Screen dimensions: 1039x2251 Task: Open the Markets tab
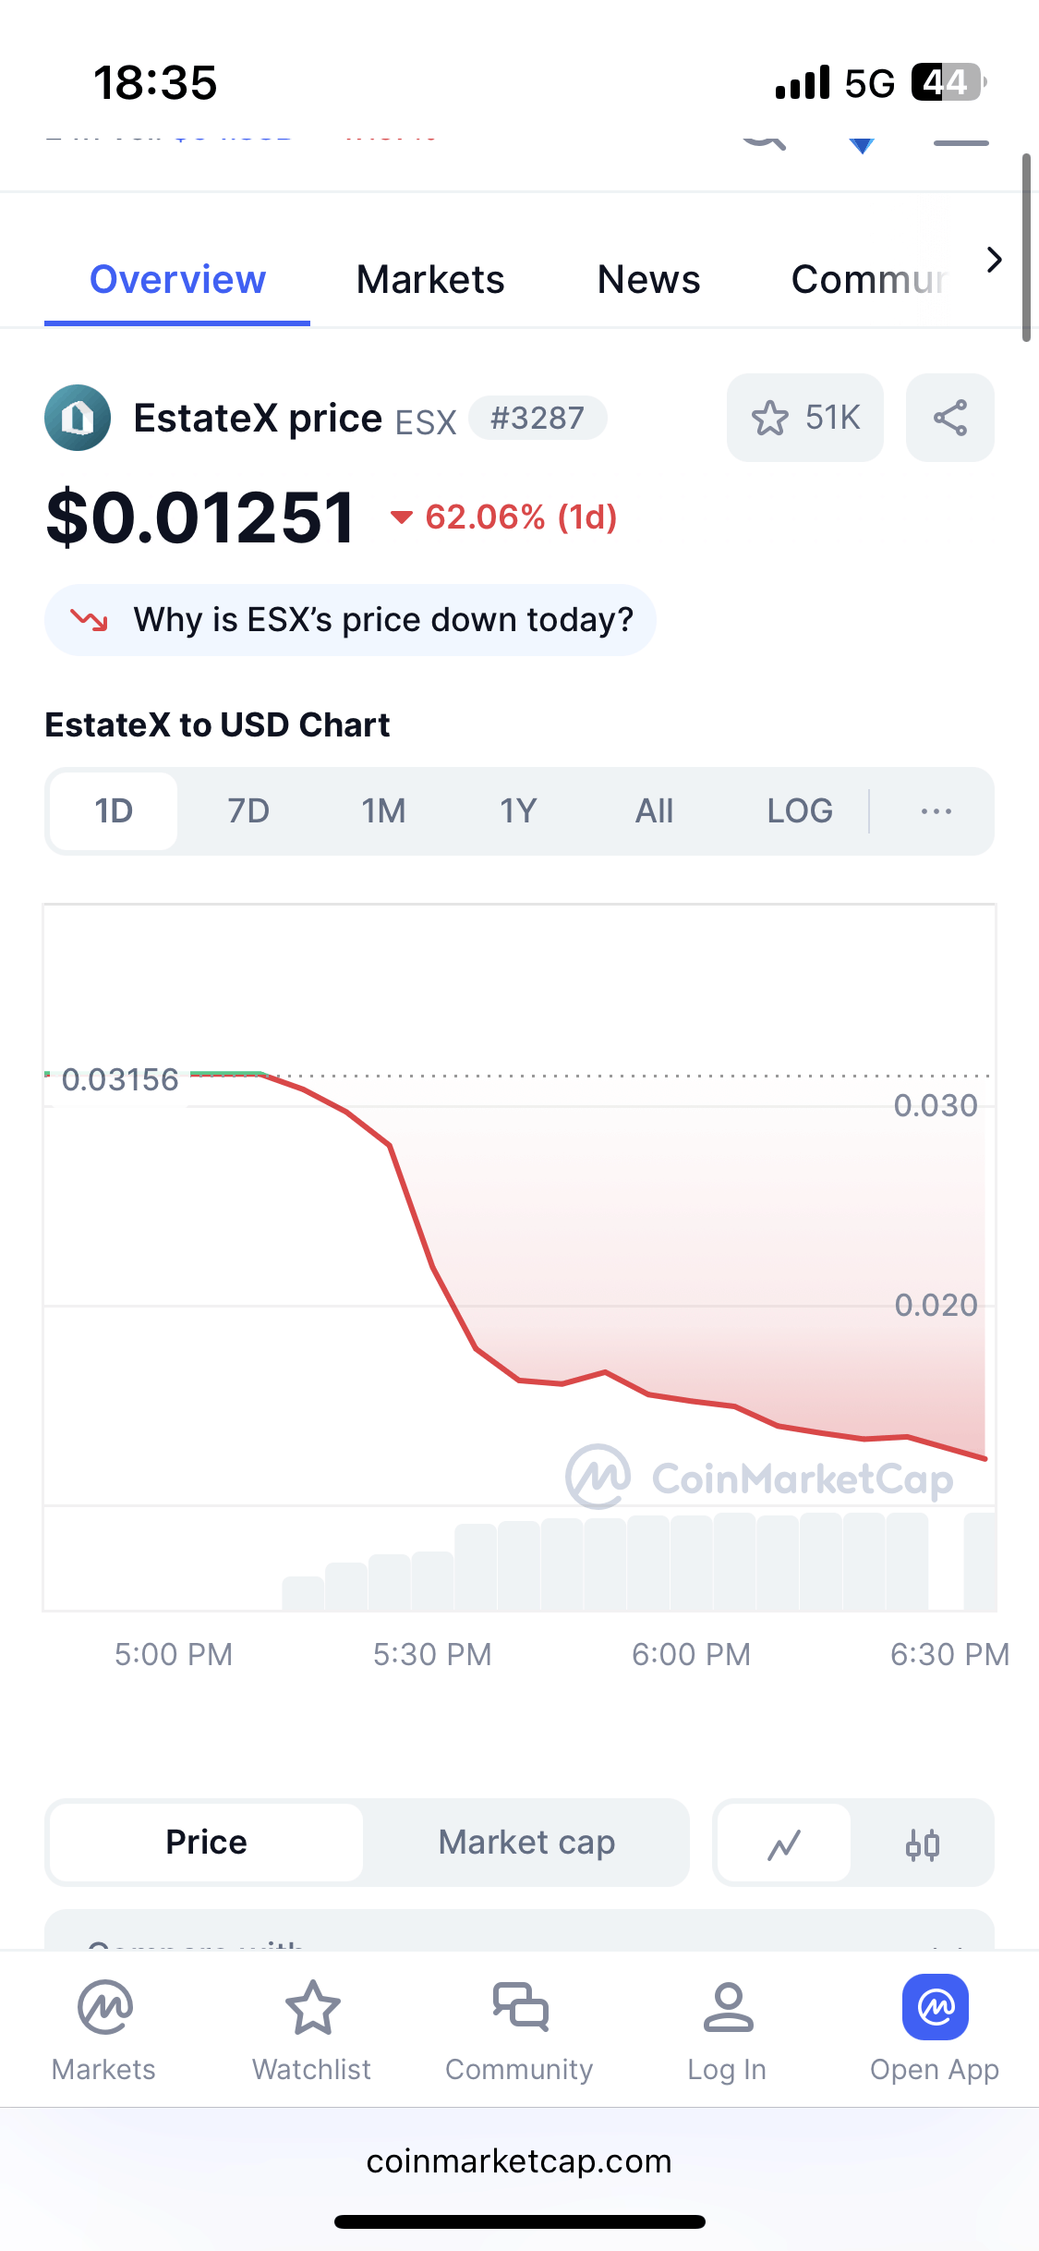click(430, 279)
